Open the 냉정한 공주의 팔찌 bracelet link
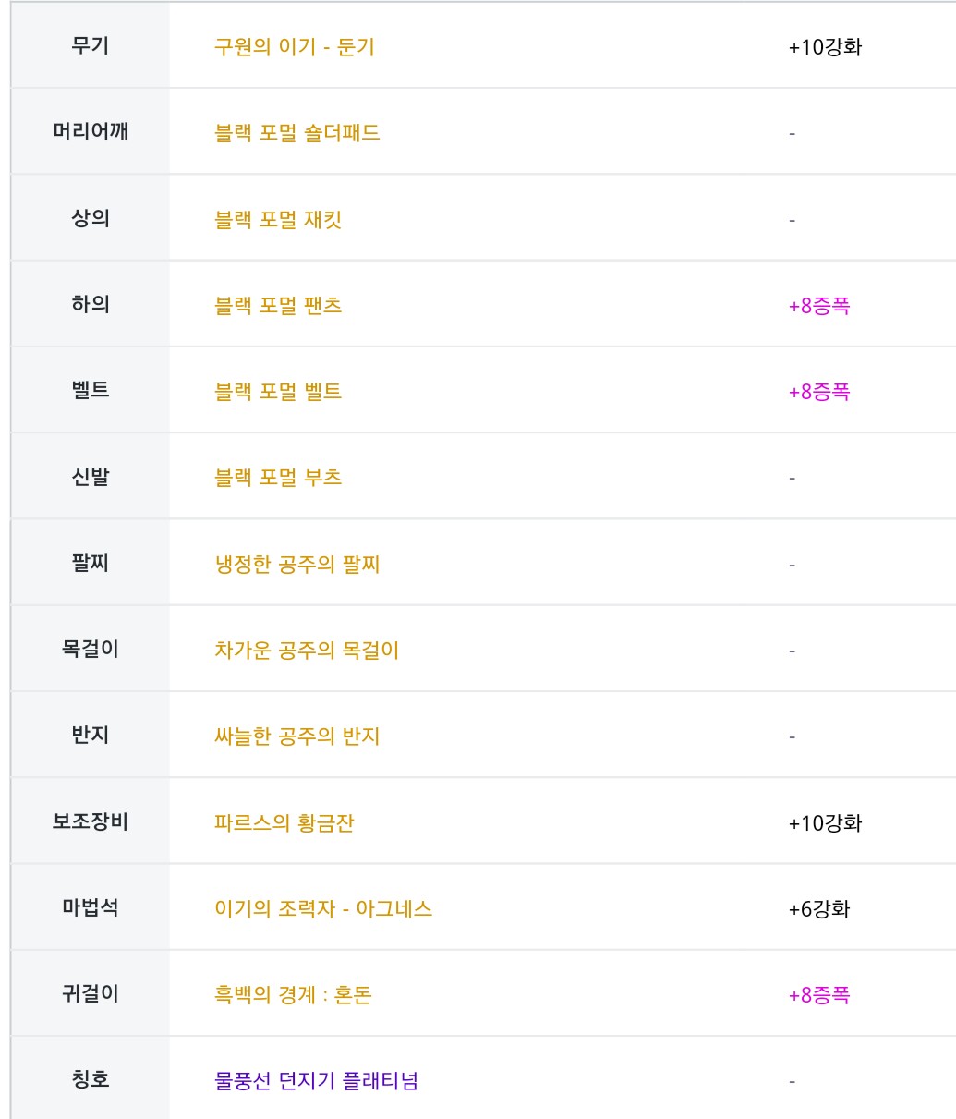 296,564
